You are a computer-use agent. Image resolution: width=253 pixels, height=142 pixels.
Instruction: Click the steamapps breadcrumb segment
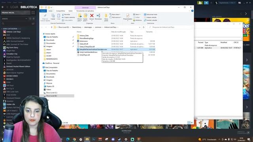click(x=88, y=27)
